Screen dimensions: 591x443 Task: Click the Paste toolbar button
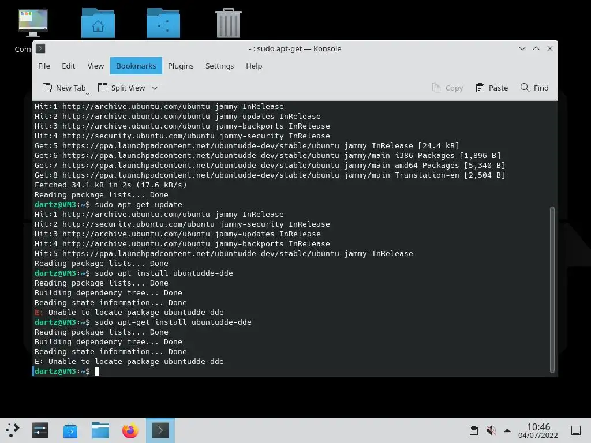click(x=492, y=88)
